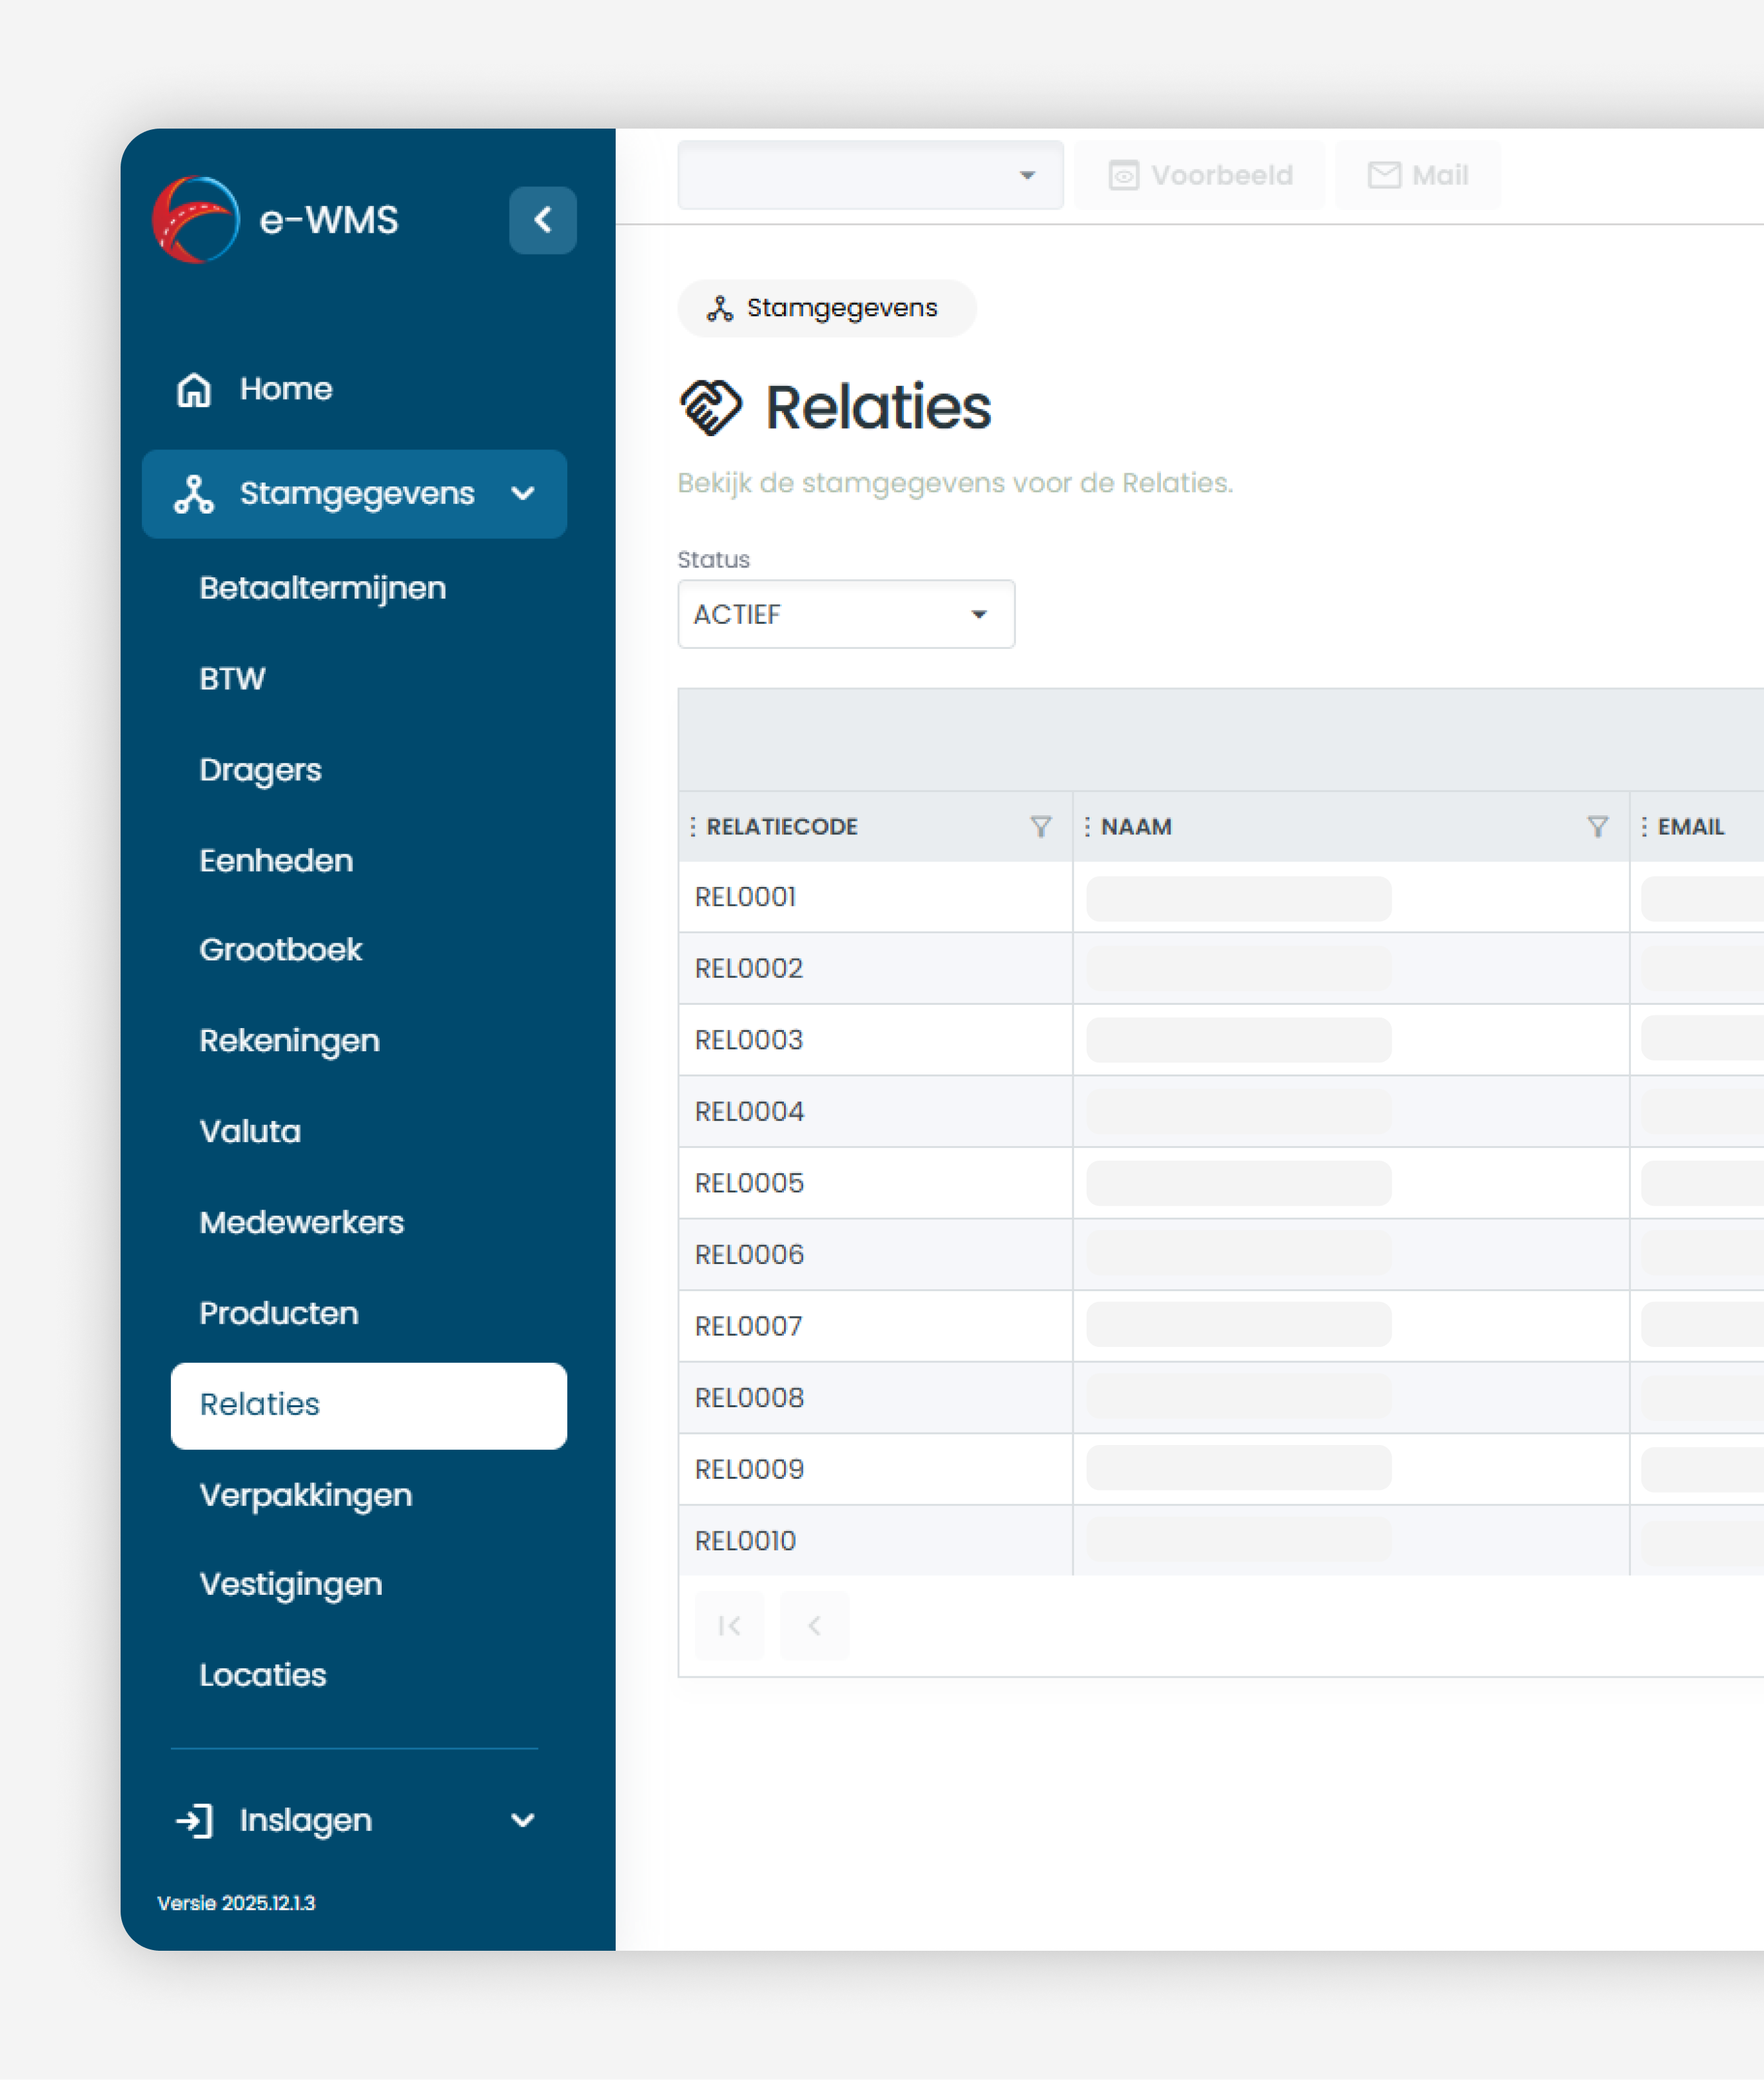Open the RELATIECODE column filter icon
1764x2080 pixels.
tap(1040, 827)
